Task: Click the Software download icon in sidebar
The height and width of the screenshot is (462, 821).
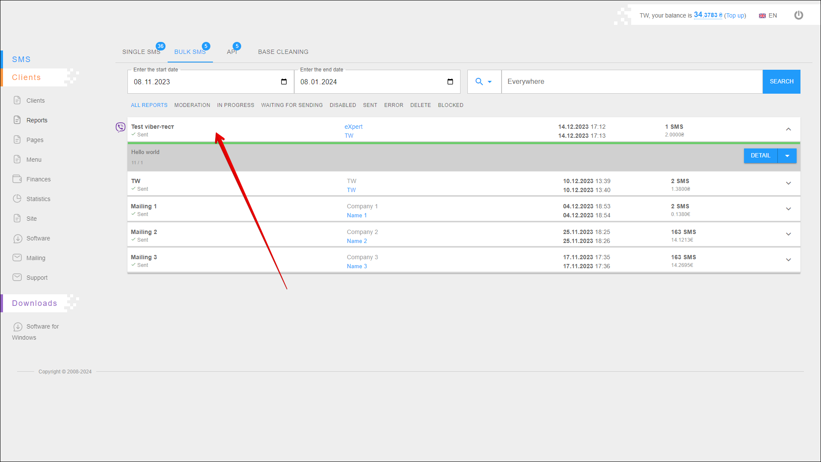Action: [x=18, y=238]
